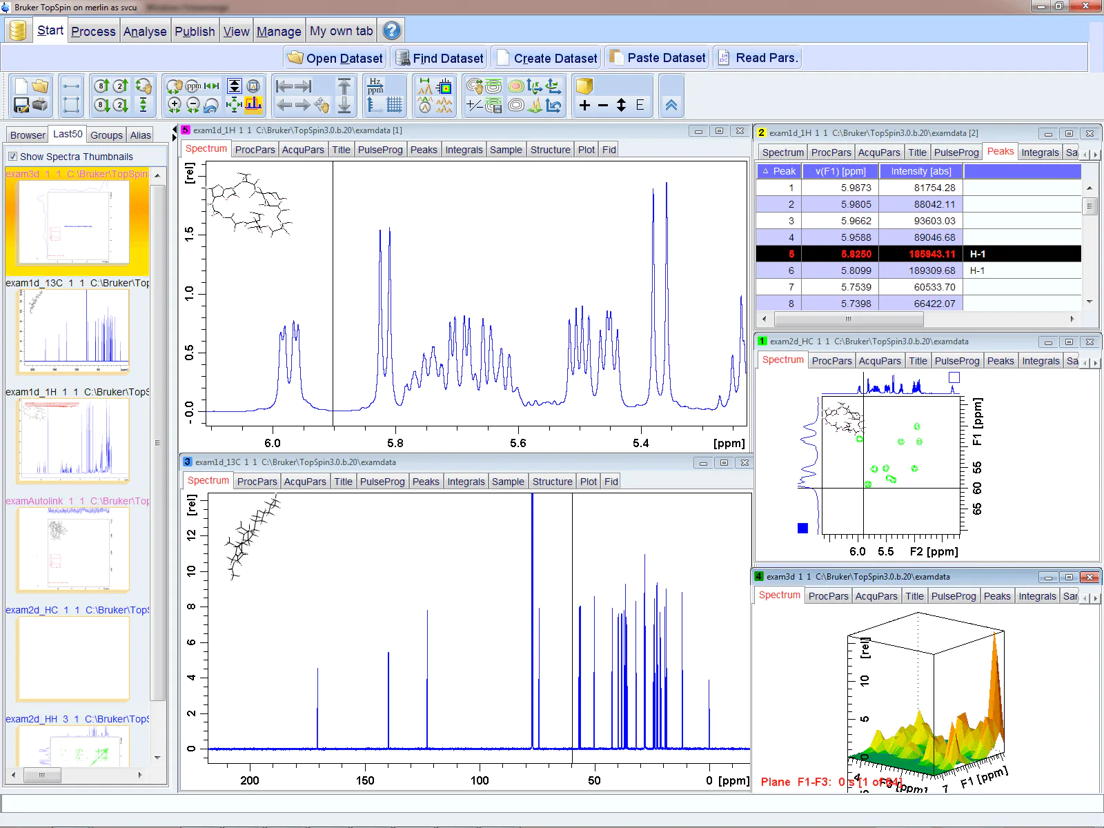Click the oblique 3D view icon
Screen dimensions: 1104x828
click(535, 105)
